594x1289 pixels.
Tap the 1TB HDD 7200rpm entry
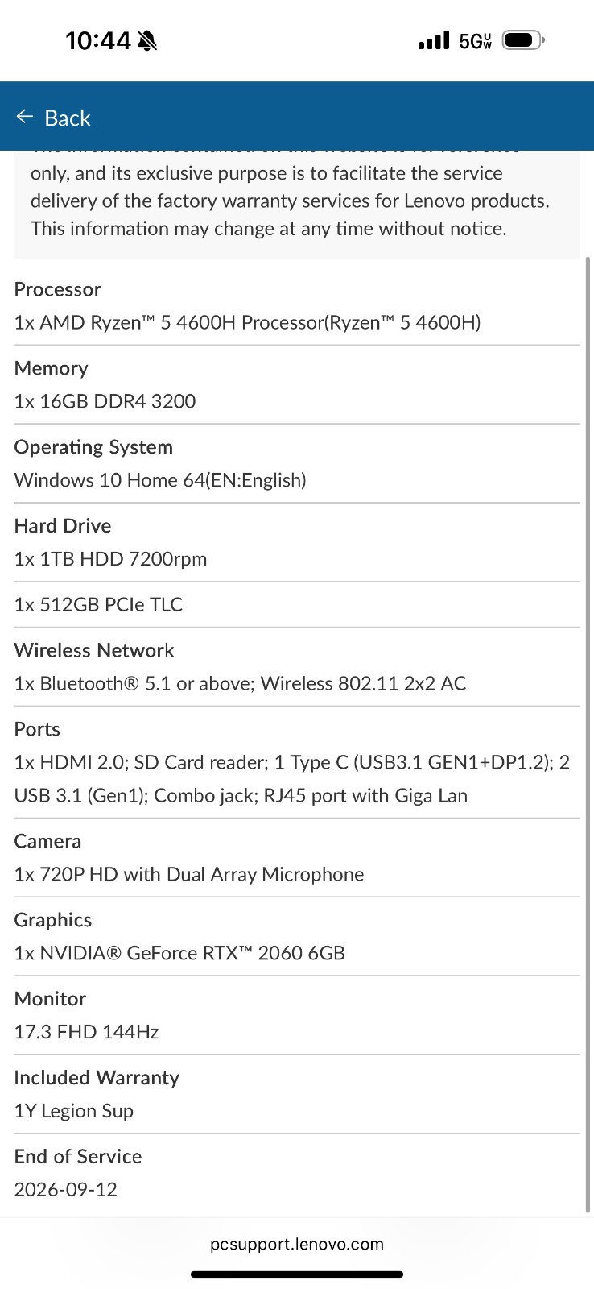click(x=297, y=543)
